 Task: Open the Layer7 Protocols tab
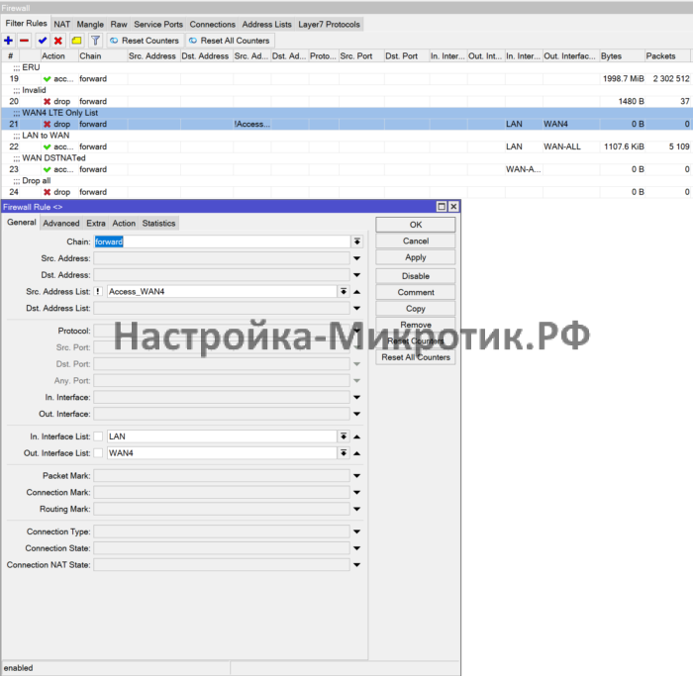coord(329,25)
